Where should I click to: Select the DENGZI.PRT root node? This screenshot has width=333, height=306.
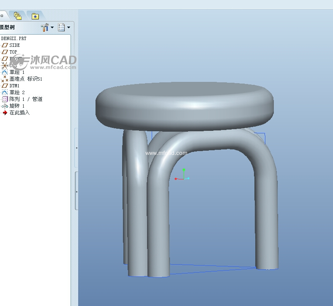14,38
